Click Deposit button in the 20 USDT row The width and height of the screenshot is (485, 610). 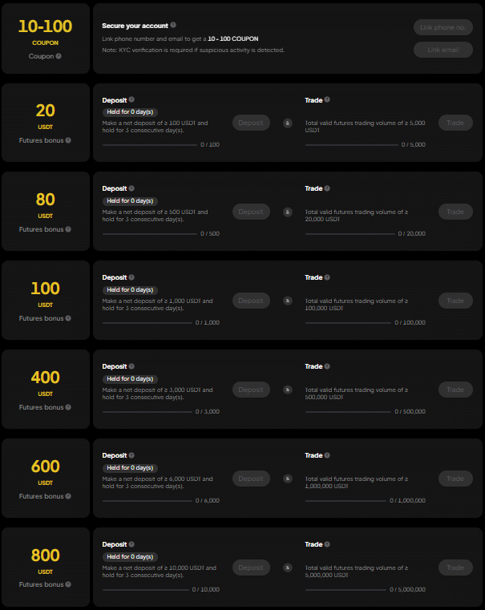(x=251, y=123)
